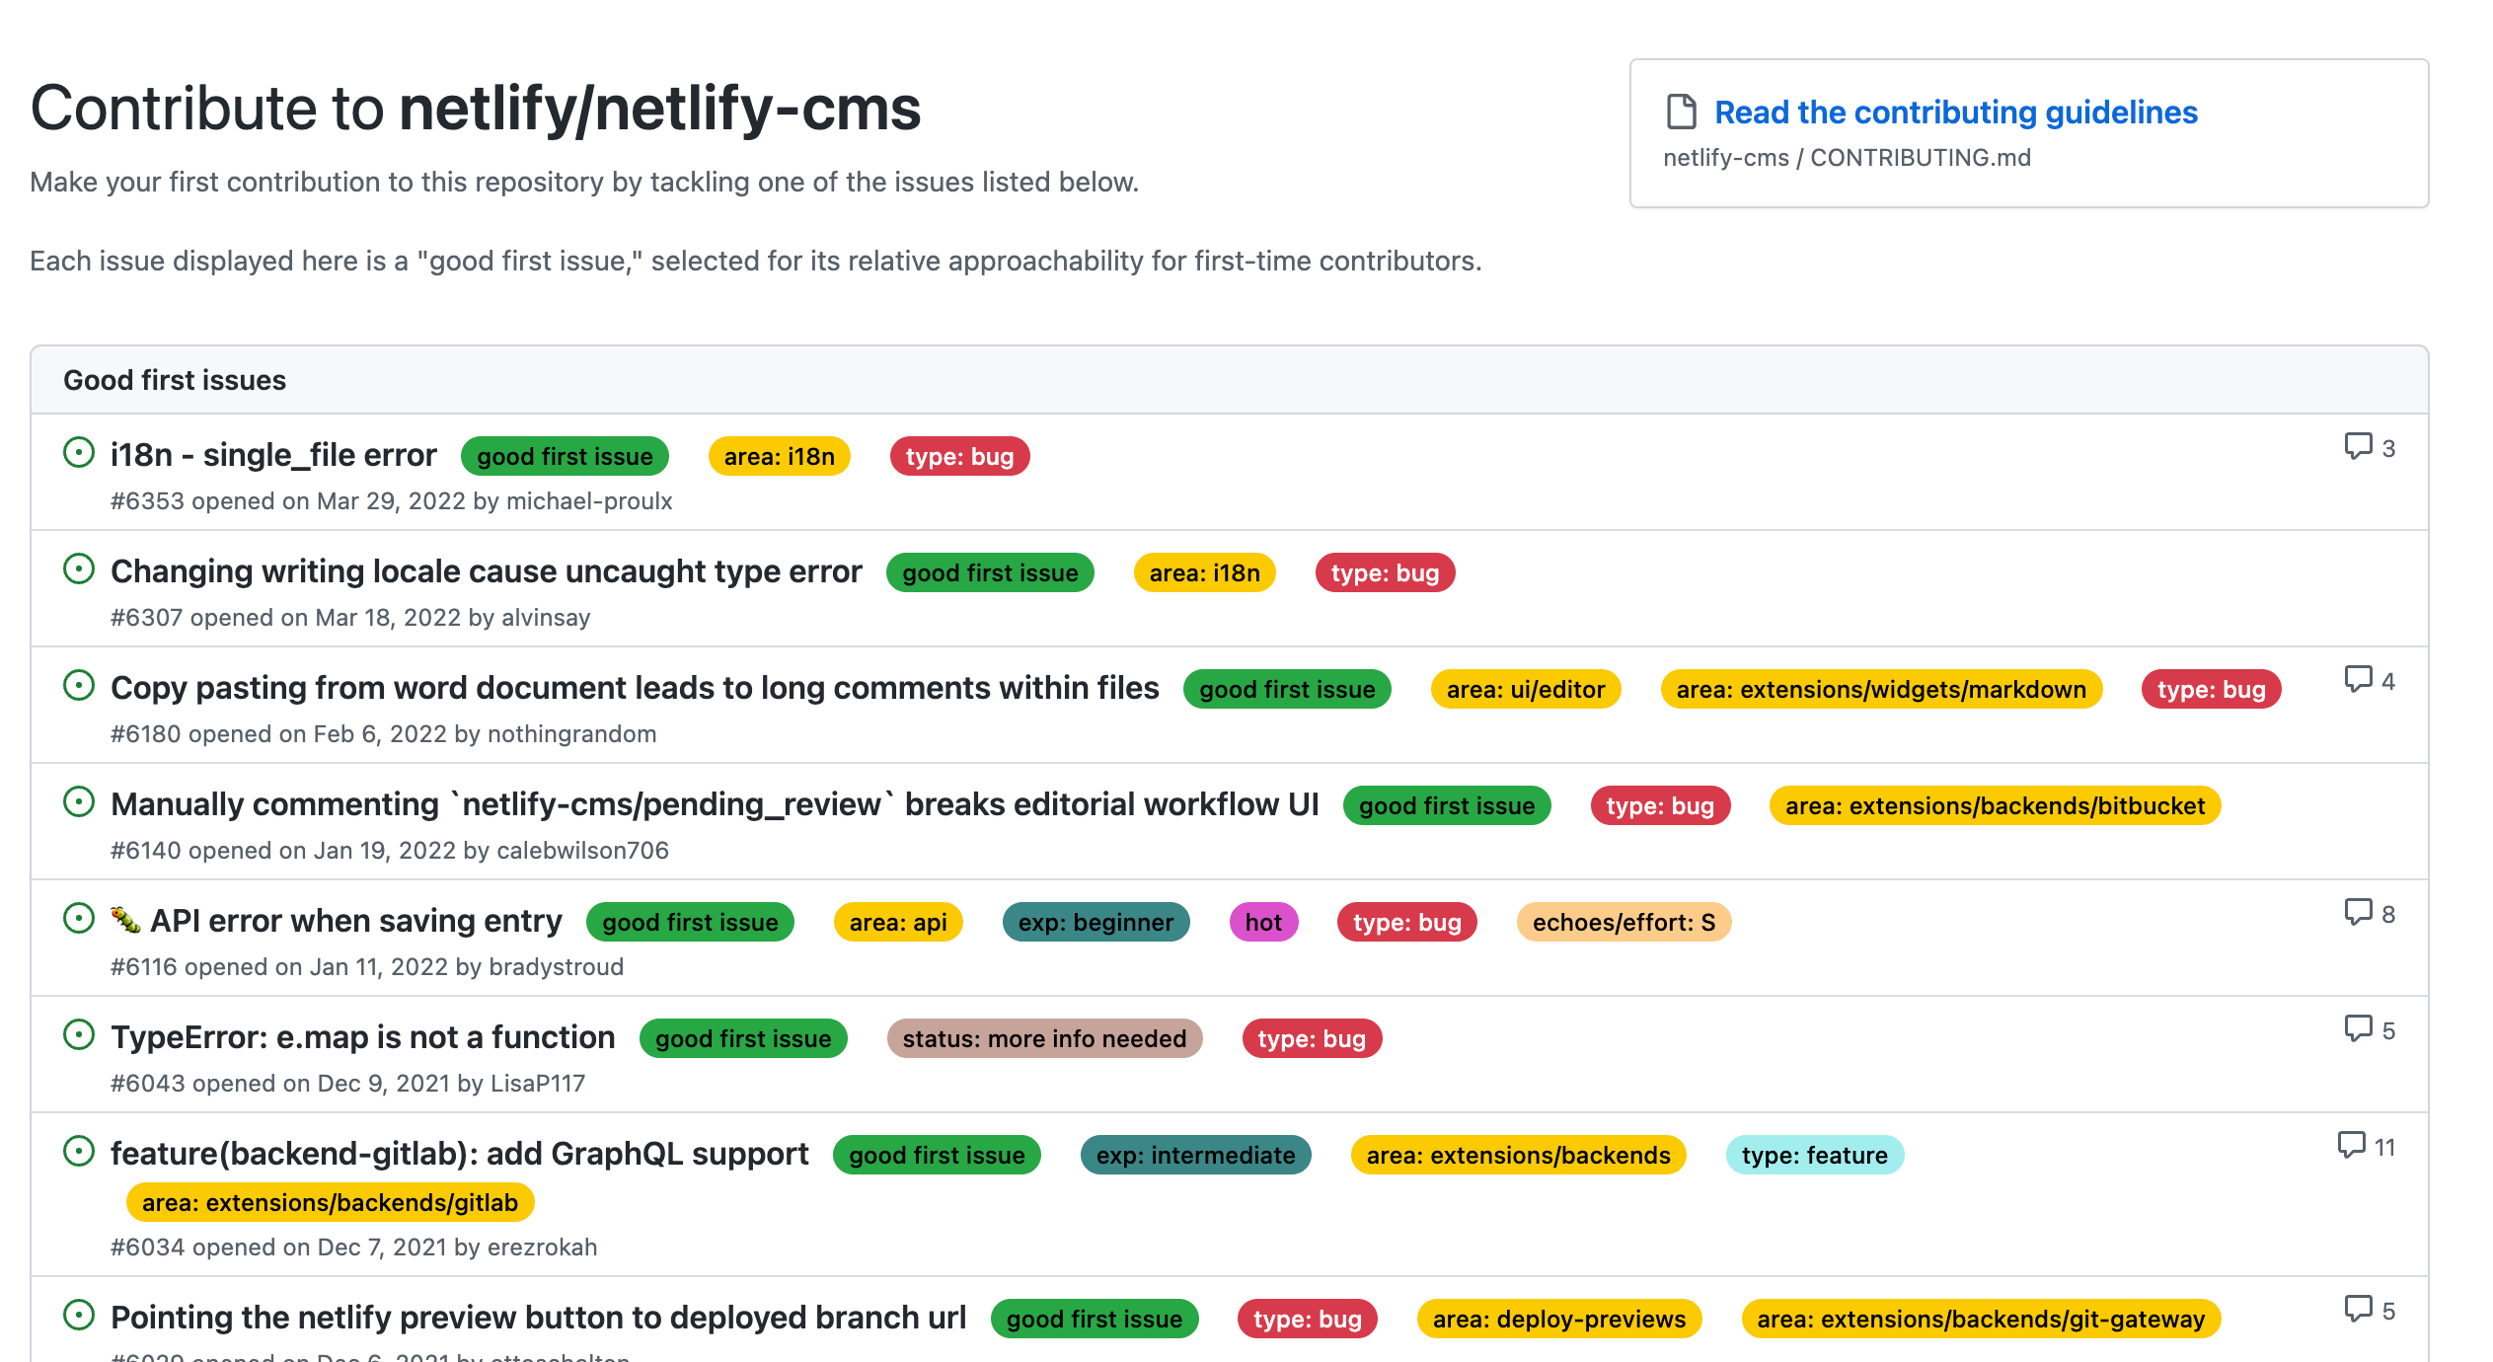The image size is (2493, 1362).
Task: Select 'type: bug' label on TypeError e.map issue
Action: [1312, 1038]
